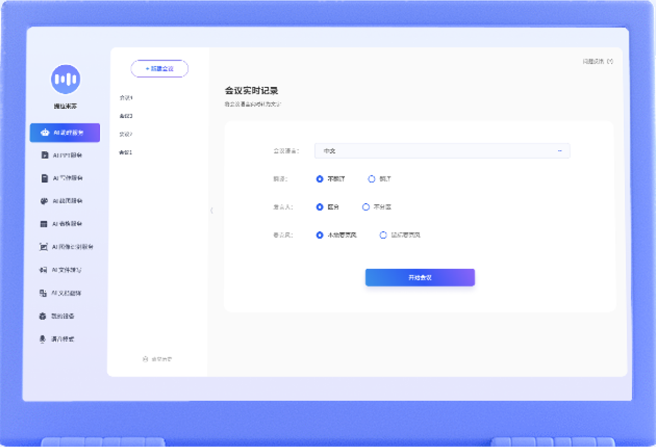
Task: Open the AI image recognition scan item
Action: [x=67, y=247]
